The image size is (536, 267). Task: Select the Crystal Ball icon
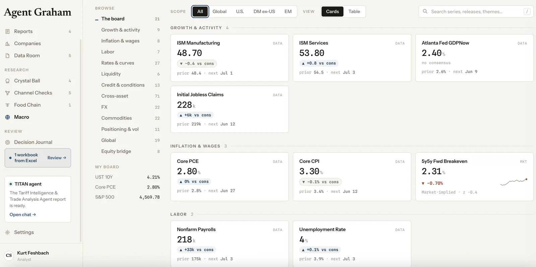click(7, 81)
